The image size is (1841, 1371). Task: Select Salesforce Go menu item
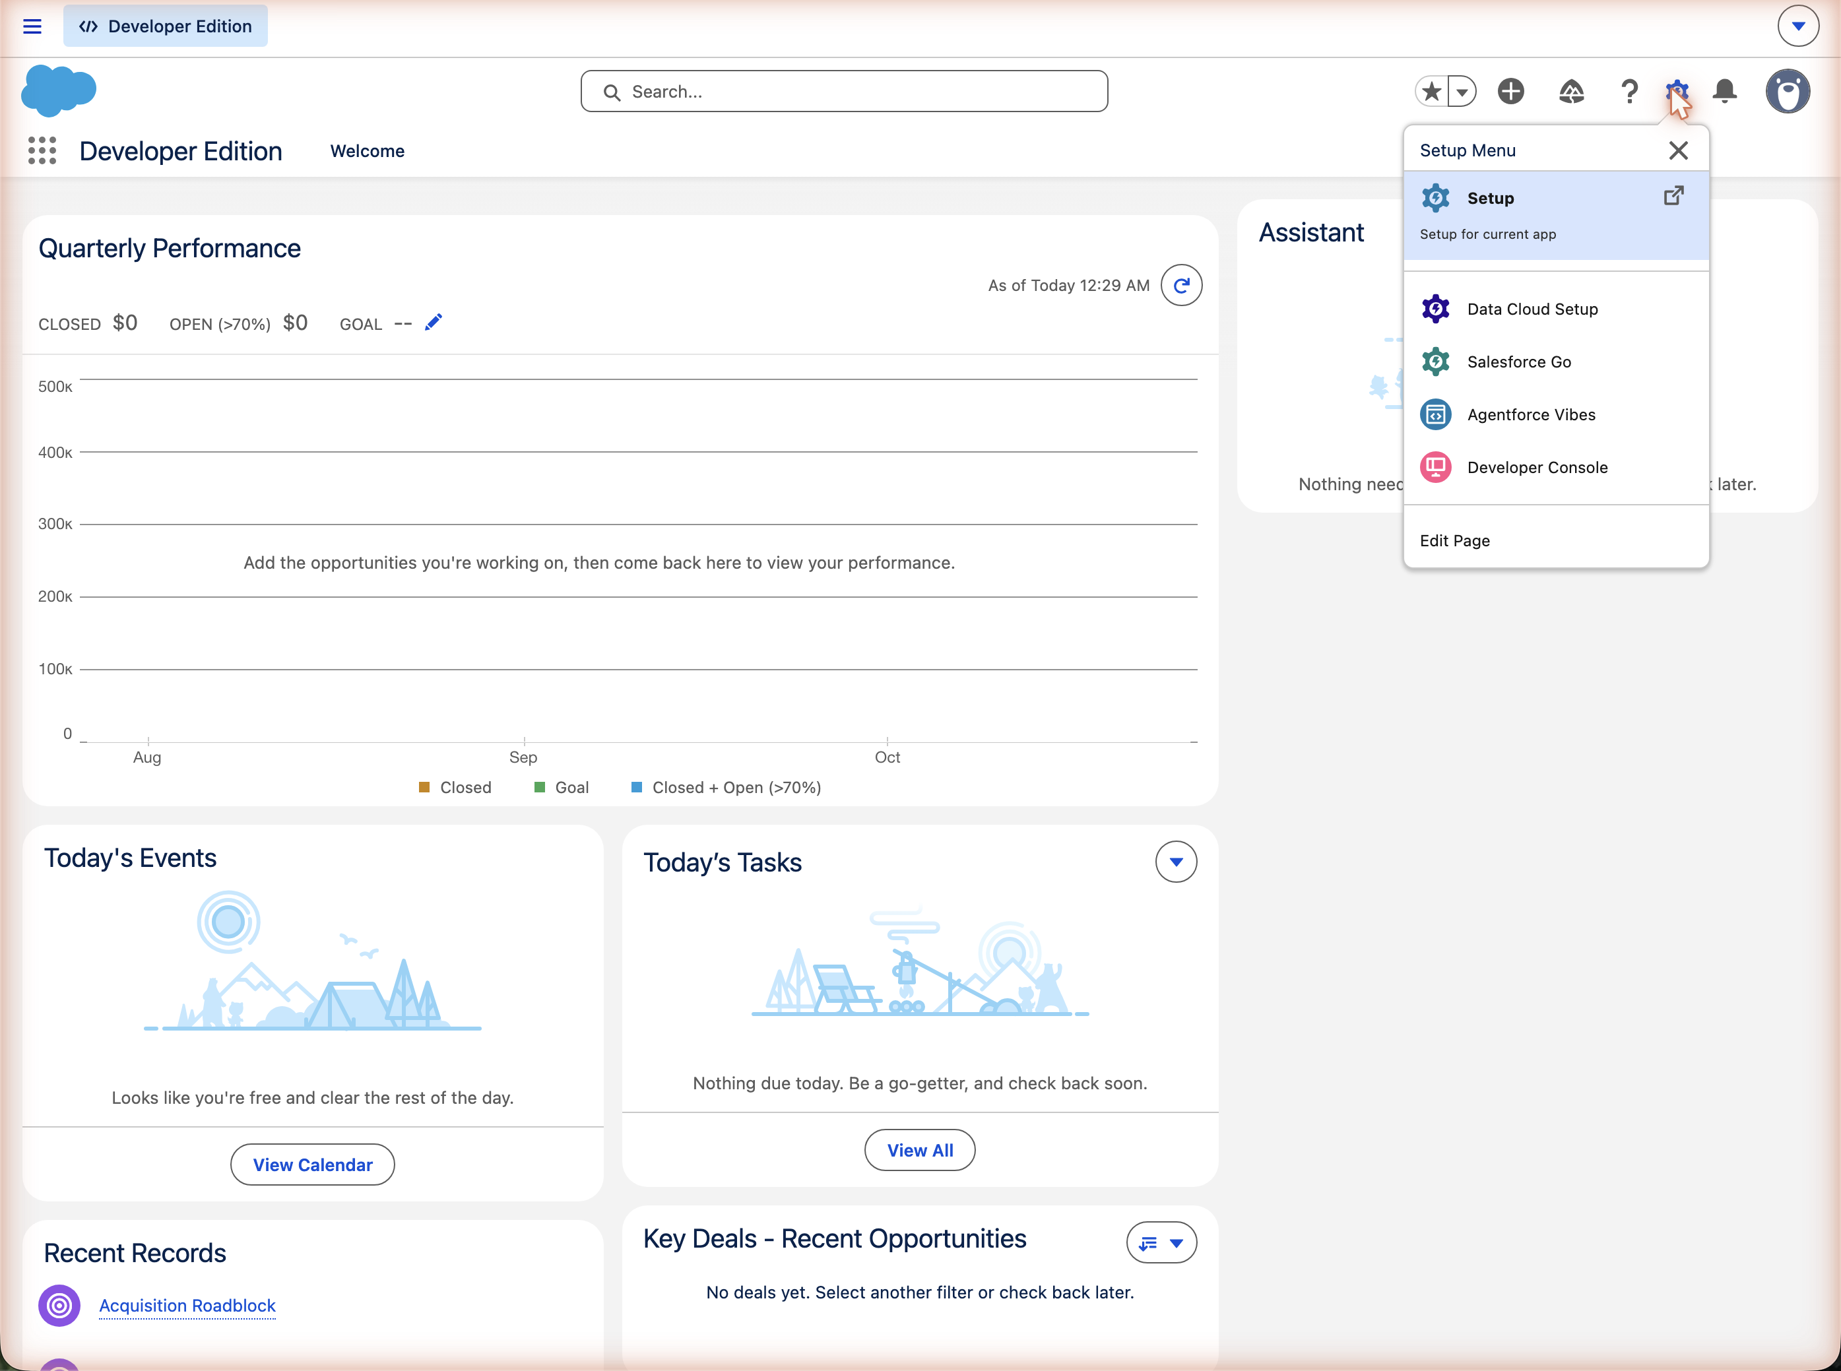pos(1555,362)
